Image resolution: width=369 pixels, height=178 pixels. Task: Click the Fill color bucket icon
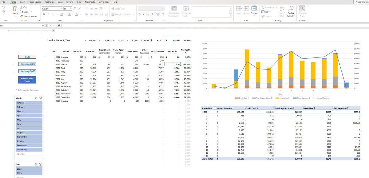point(69,14)
